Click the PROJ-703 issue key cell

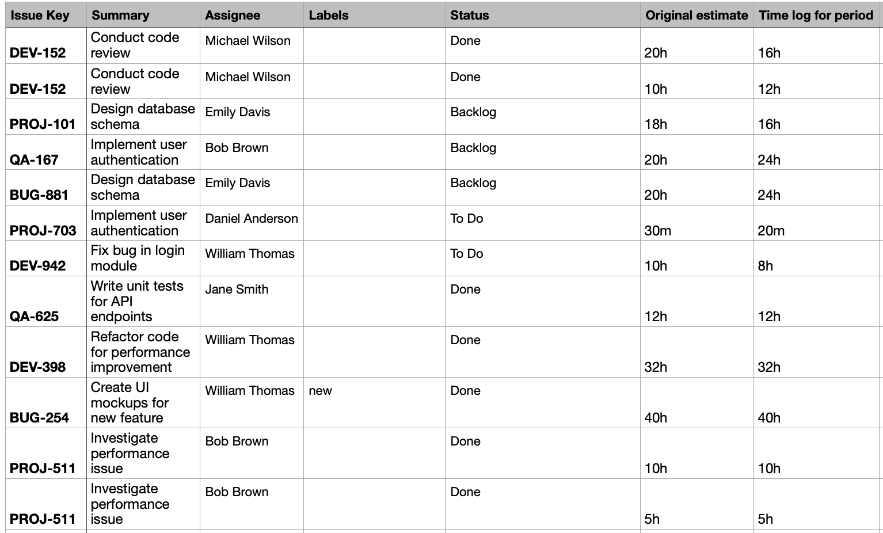tap(43, 230)
